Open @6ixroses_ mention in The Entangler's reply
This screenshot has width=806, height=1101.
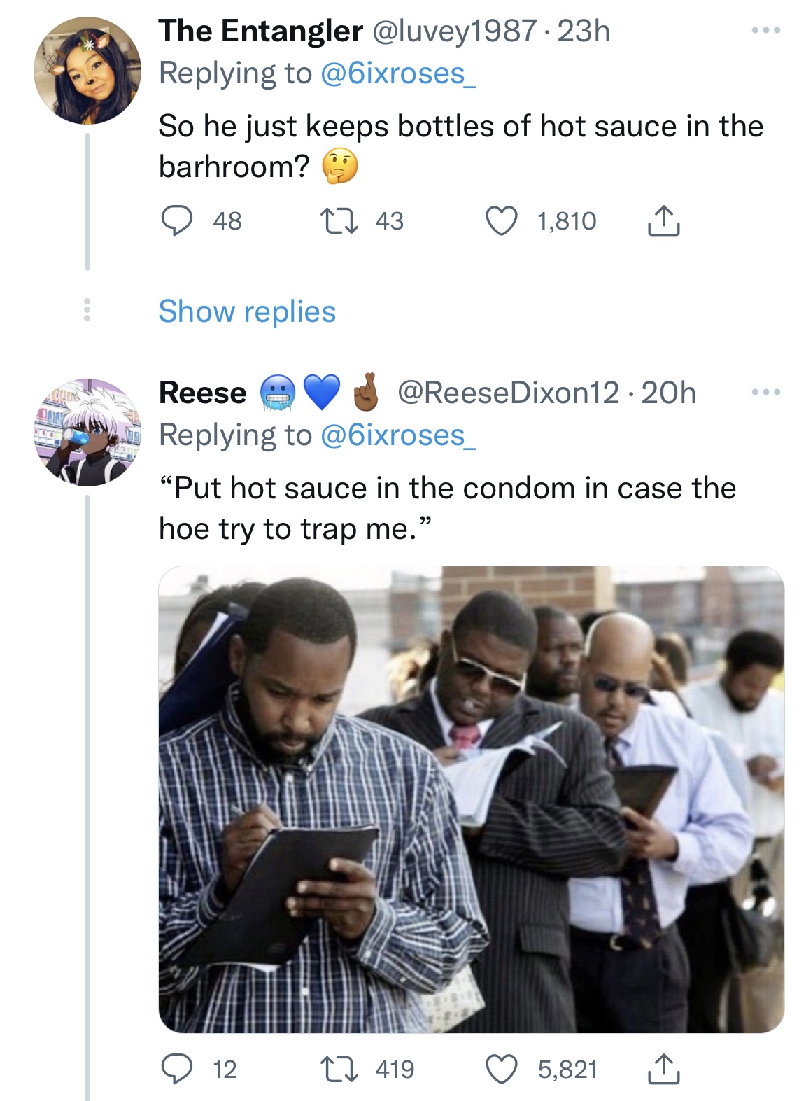point(398,73)
